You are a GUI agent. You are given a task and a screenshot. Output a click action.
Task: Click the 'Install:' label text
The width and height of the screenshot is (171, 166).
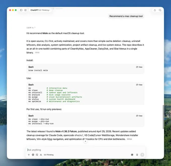tap(30, 60)
